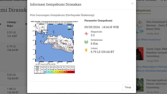Click the 10 Jan 2024 article date
167x94 pixels.
click(153, 61)
